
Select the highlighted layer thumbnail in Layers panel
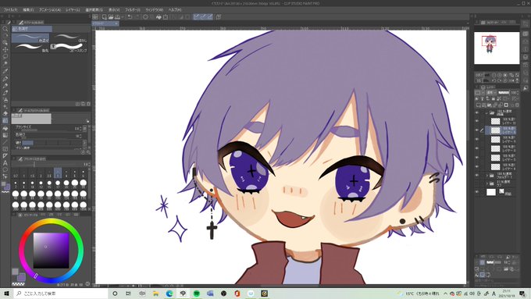click(x=495, y=130)
